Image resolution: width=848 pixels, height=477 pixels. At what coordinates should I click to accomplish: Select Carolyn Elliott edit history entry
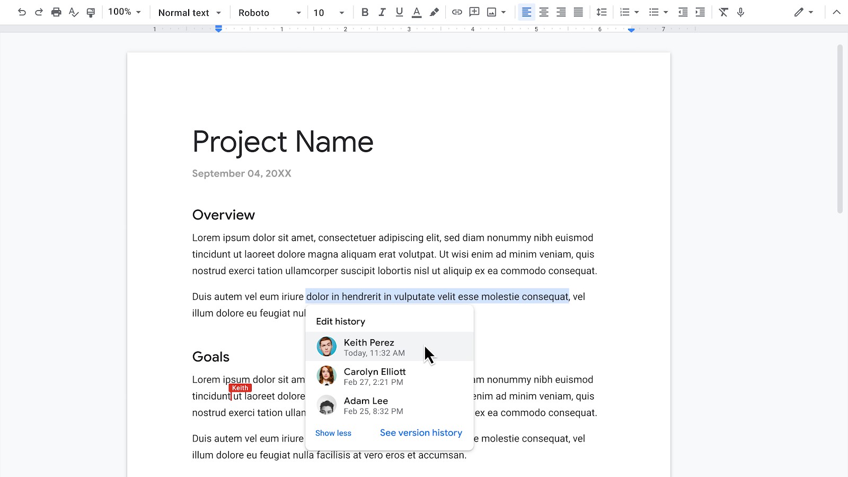point(390,376)
